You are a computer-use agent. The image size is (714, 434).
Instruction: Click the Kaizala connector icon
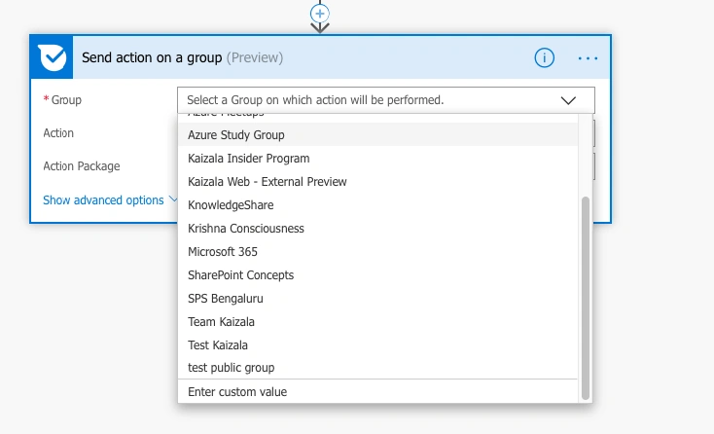point(52,57)
